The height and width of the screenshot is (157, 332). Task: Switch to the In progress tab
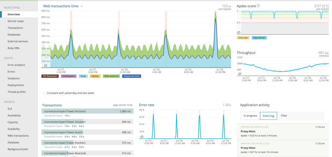pos(250,116)
